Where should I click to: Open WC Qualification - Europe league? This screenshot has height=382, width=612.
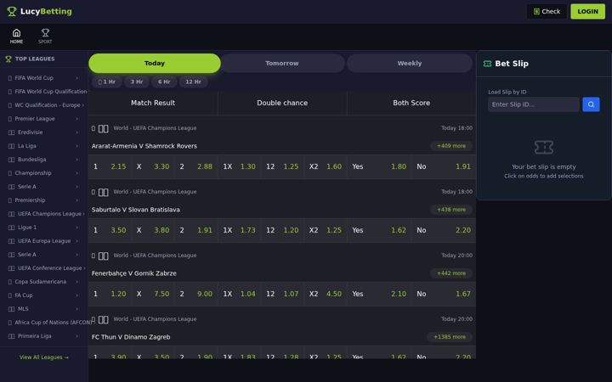point(43,105)
